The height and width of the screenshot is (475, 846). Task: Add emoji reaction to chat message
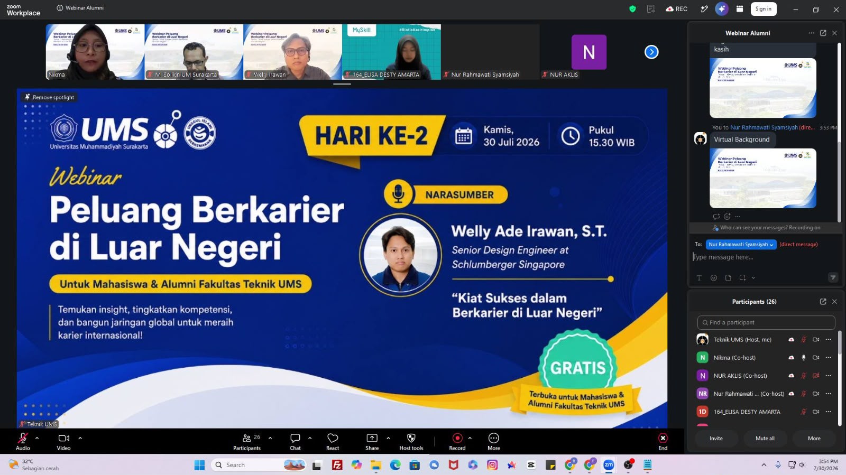(727, 217)
